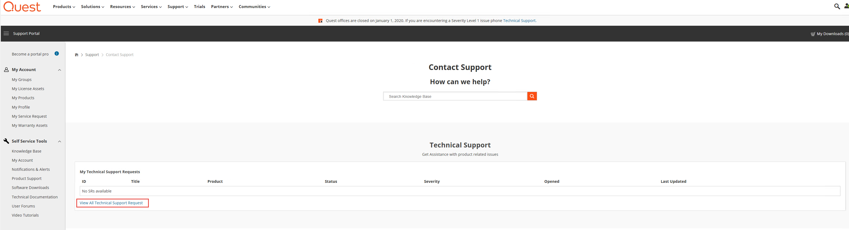Click View All Technical Support Request link
The height and width of the screenshot is (230, 849).
(111, 203)
